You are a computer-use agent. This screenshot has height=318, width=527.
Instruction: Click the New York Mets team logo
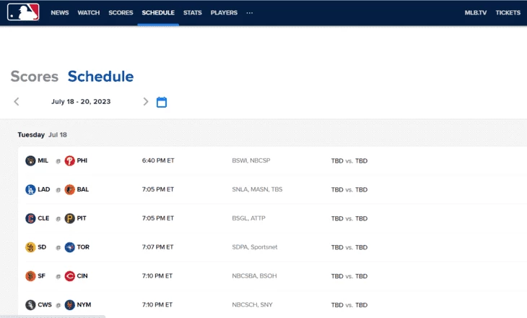tap(69, 305)
